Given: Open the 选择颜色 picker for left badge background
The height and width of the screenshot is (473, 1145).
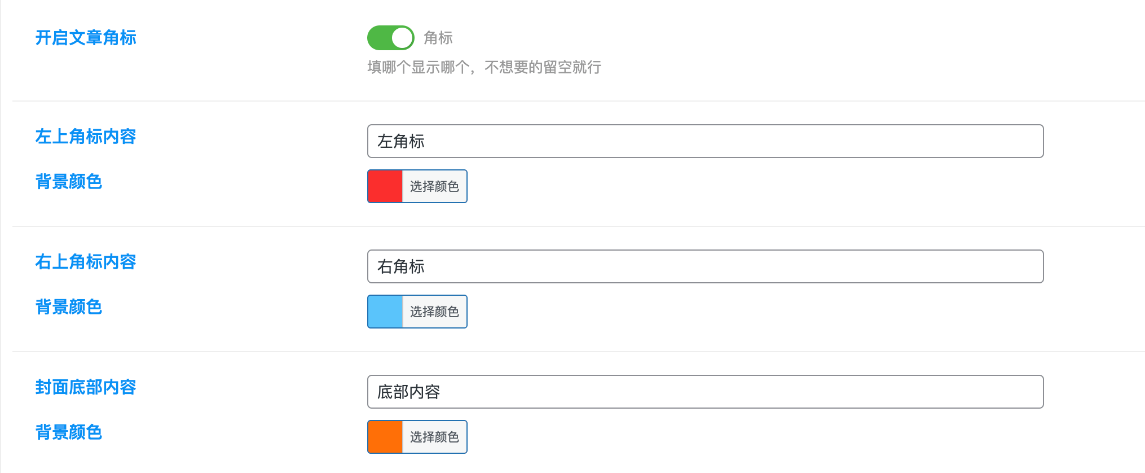Looking at the screenshot, I should [x=434, y=186].
